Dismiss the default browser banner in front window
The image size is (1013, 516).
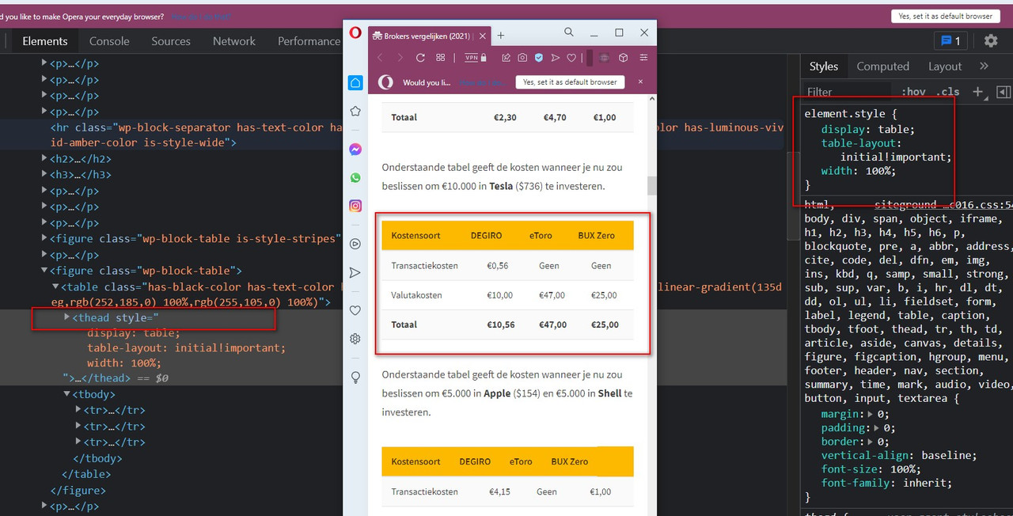point(642,82)
